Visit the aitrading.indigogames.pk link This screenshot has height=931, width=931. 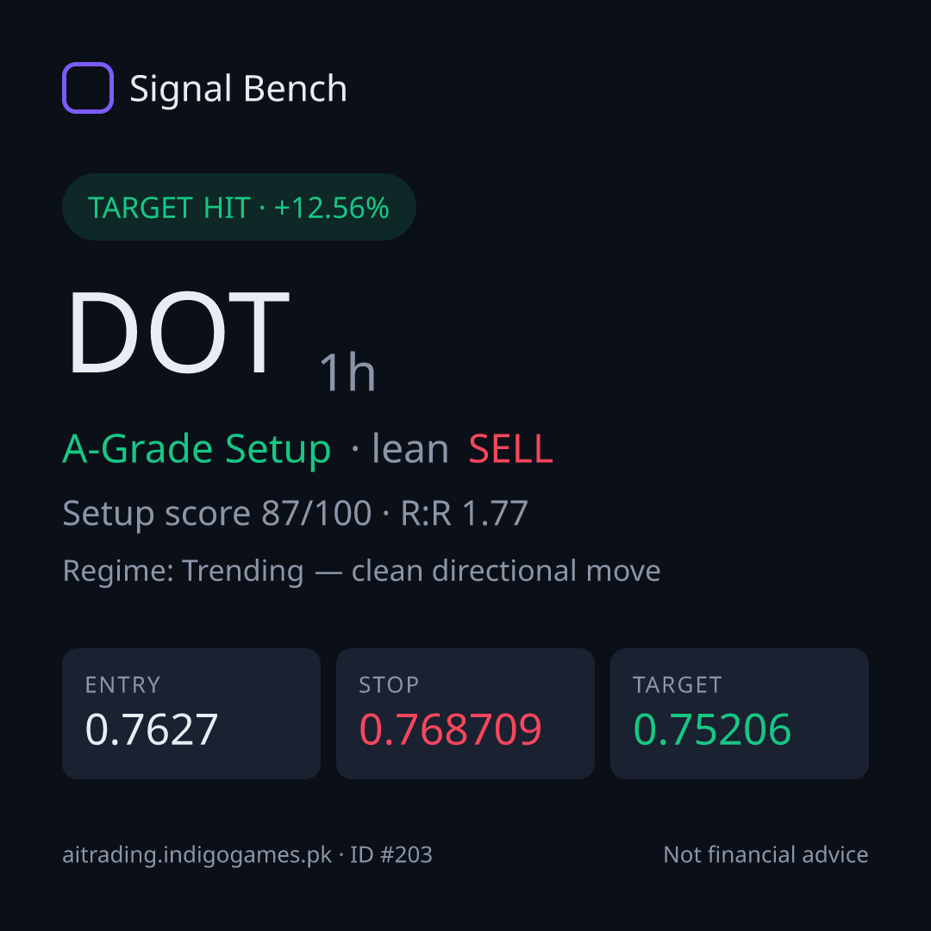coord(197,855)
